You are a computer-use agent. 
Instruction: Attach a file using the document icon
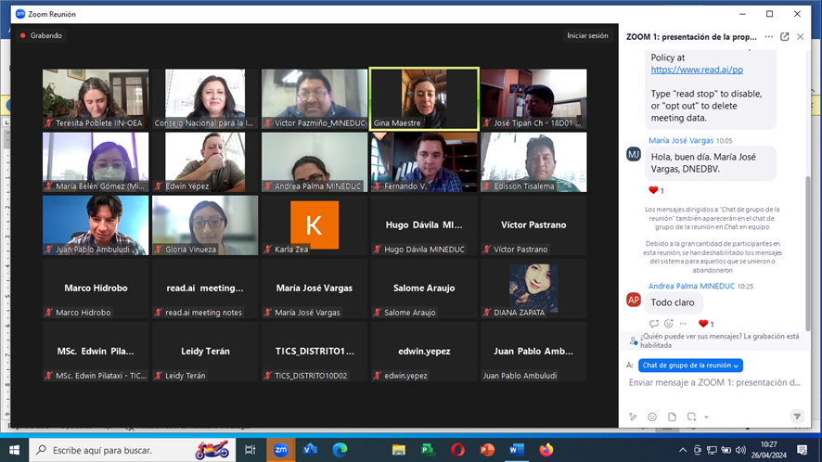coord(672,417)
